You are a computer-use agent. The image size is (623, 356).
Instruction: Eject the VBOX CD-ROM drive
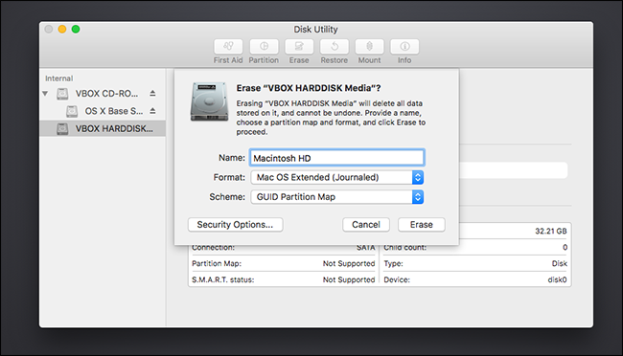tap(152, 93)
